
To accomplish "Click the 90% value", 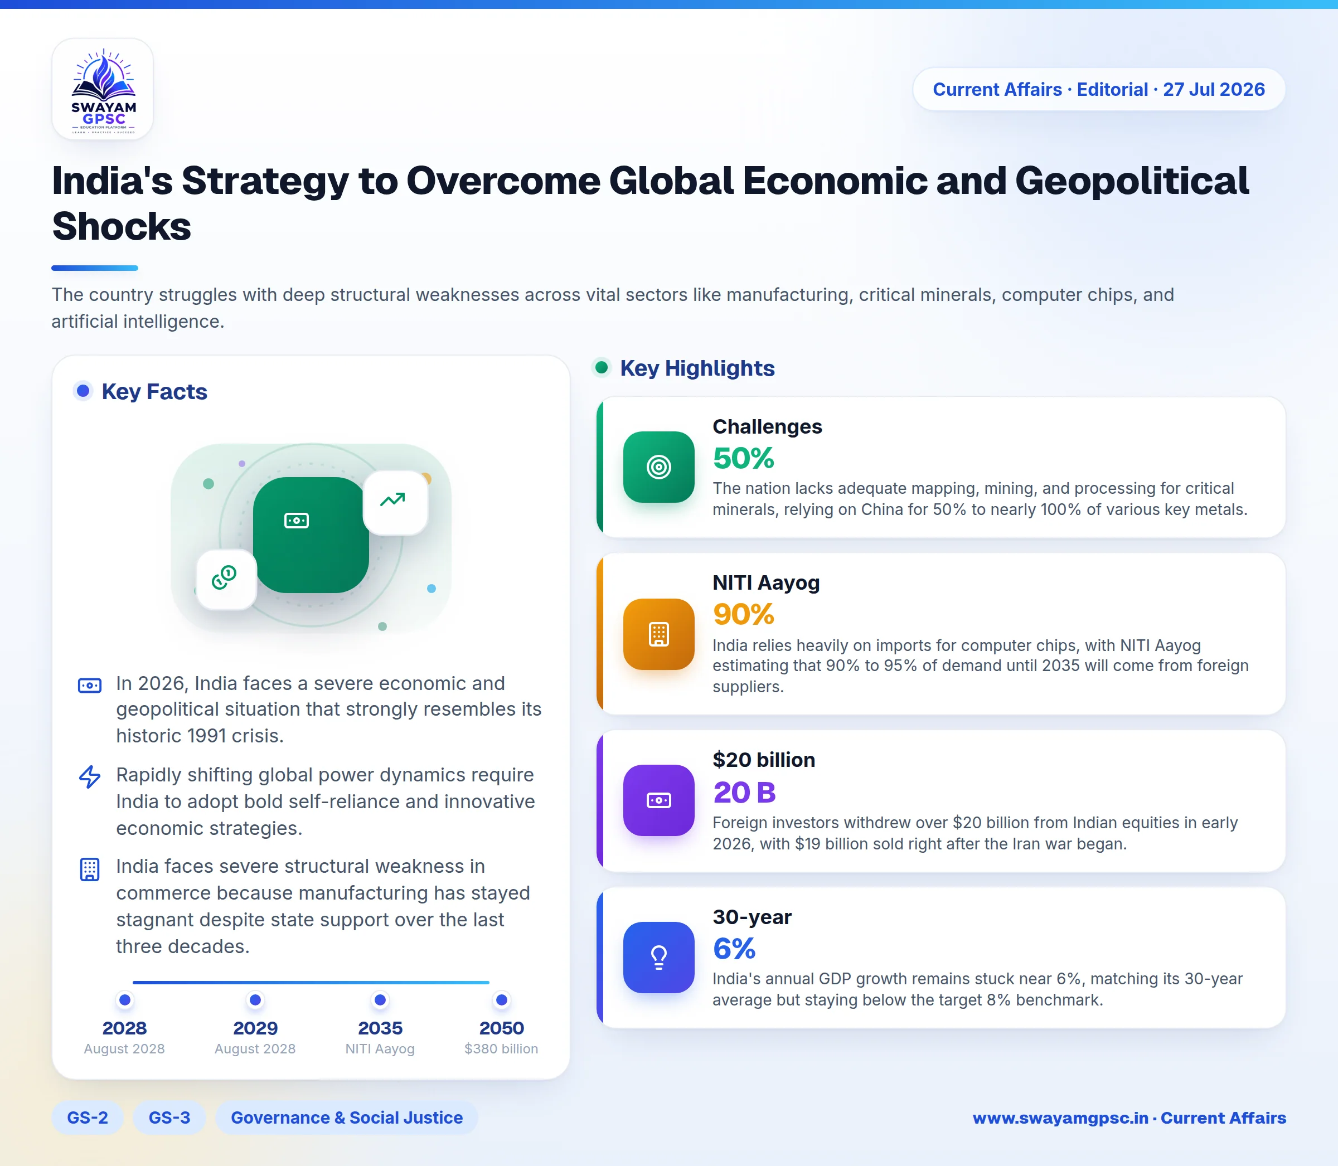I will [x=743, y=614].
